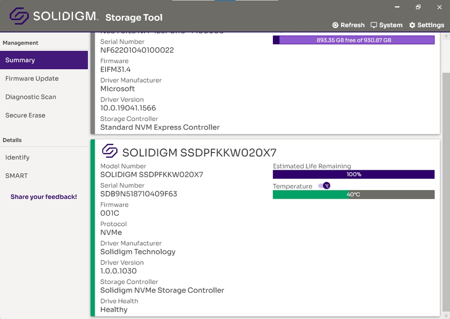Click driver version 1.0.0.1030
The height and width of the screenshot is (319, 450).
click(118, 271)
